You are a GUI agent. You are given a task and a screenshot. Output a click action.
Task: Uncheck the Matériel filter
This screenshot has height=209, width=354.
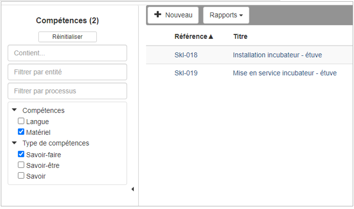(21, 132)
